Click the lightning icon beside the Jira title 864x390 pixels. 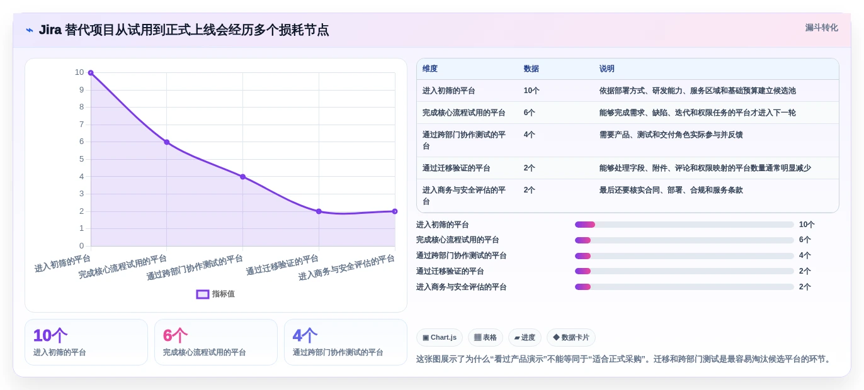30,30
